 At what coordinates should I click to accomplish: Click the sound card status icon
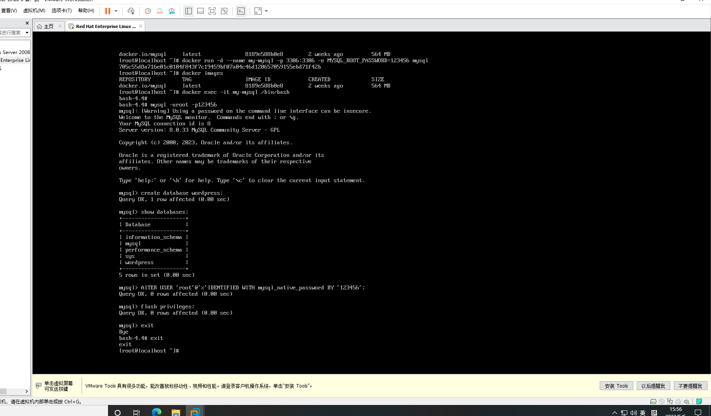687,401
